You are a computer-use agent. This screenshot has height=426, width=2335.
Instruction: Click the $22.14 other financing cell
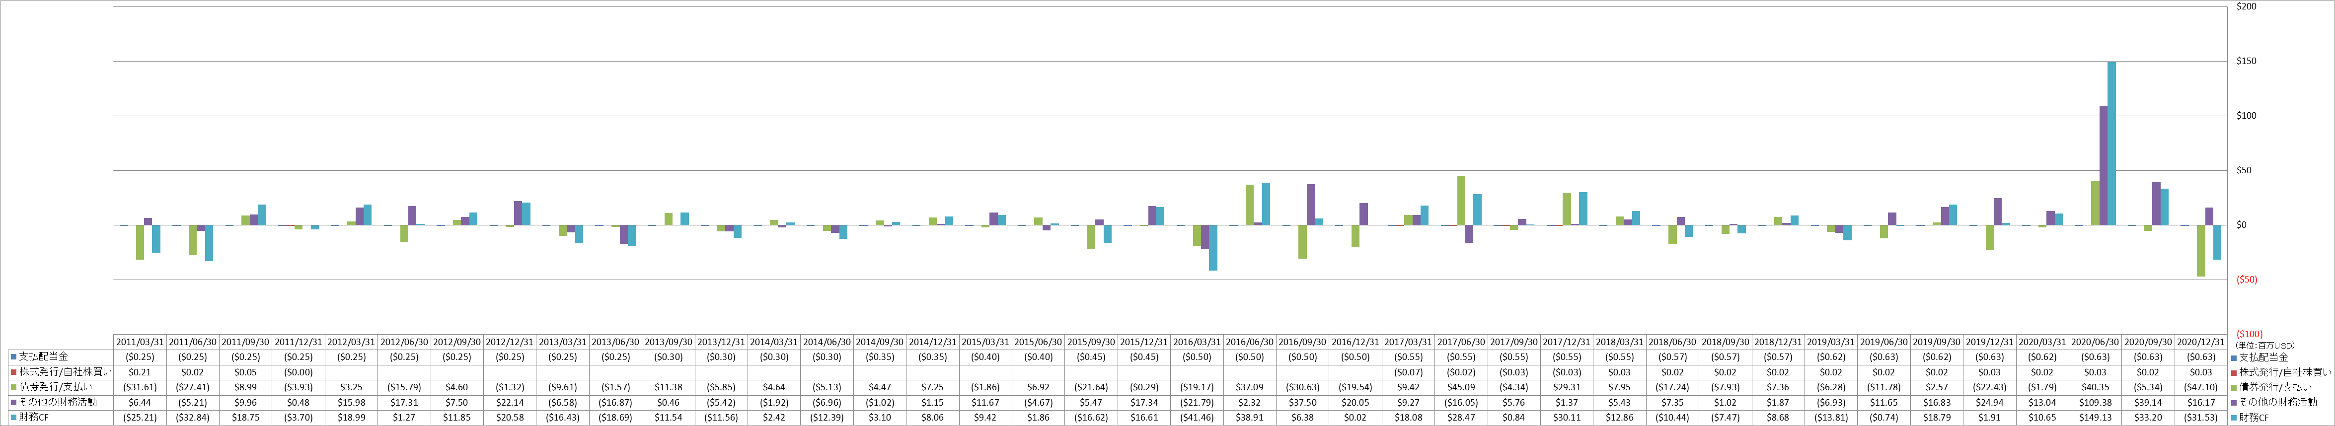(x=510, y=403)
